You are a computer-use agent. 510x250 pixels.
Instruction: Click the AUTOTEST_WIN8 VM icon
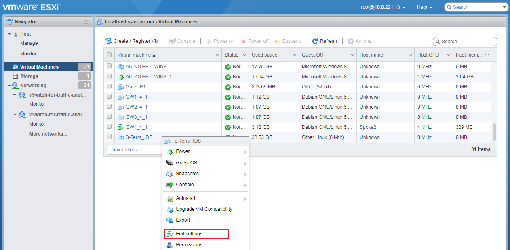click(121, 67)
